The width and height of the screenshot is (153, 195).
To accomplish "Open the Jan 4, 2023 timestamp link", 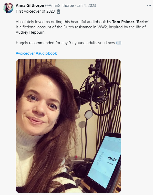I will 87,6.
